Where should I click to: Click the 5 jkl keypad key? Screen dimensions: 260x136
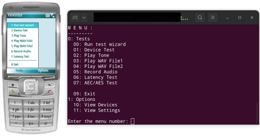(31, 110)
